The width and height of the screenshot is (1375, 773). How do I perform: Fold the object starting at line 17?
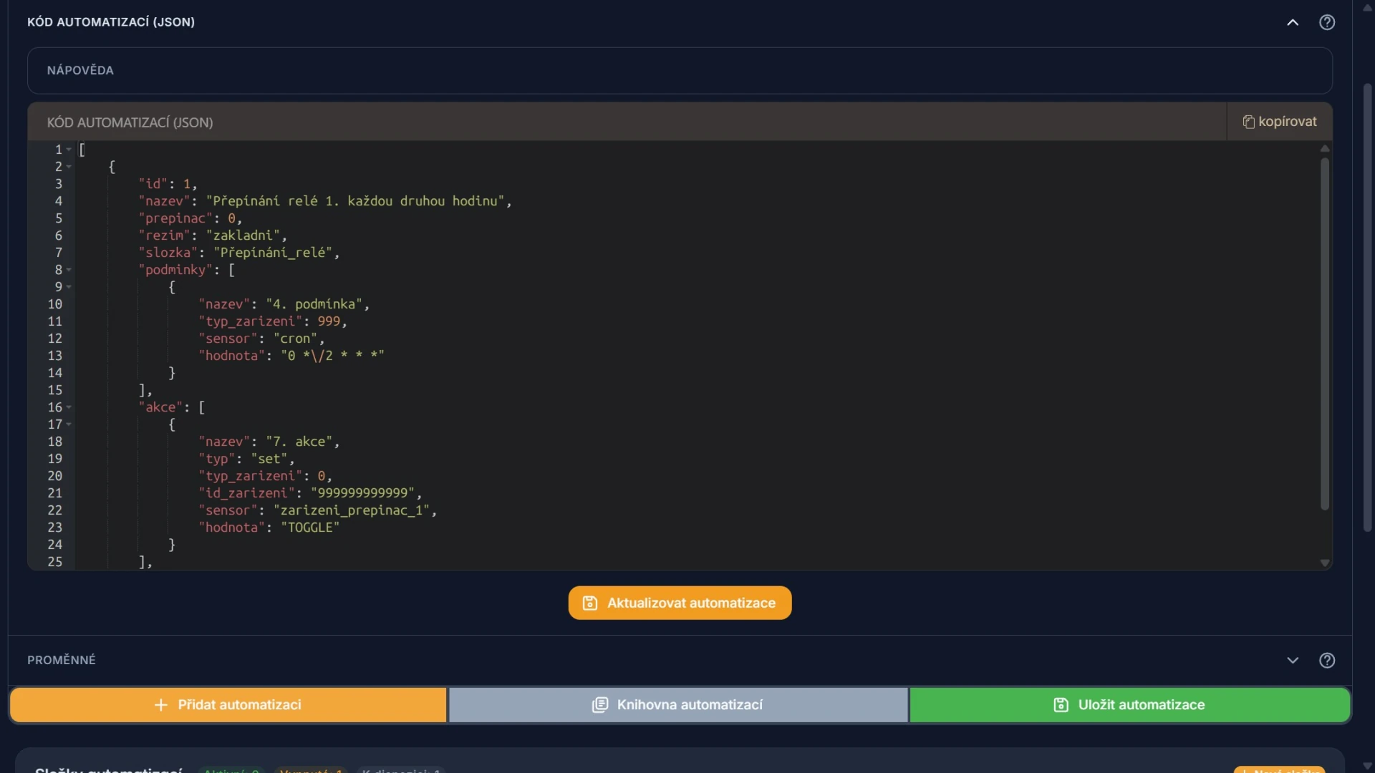(69, 424)
